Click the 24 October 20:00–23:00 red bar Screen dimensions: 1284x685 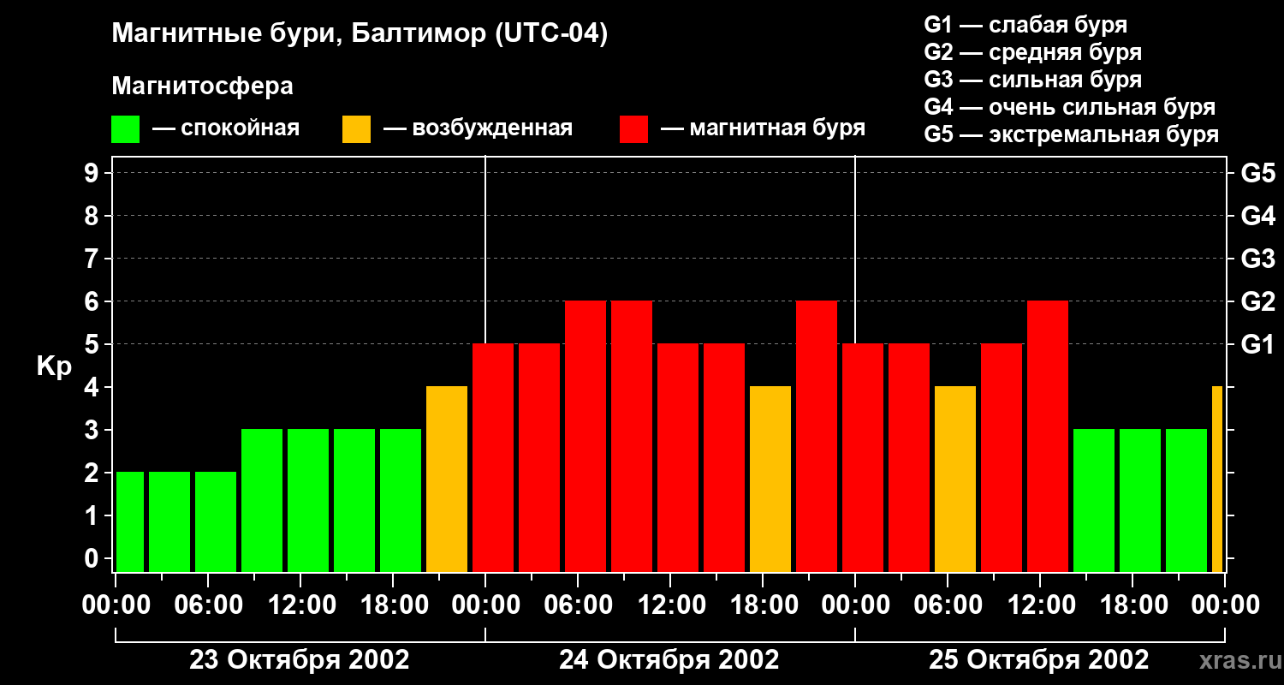(x=817, y=437)
